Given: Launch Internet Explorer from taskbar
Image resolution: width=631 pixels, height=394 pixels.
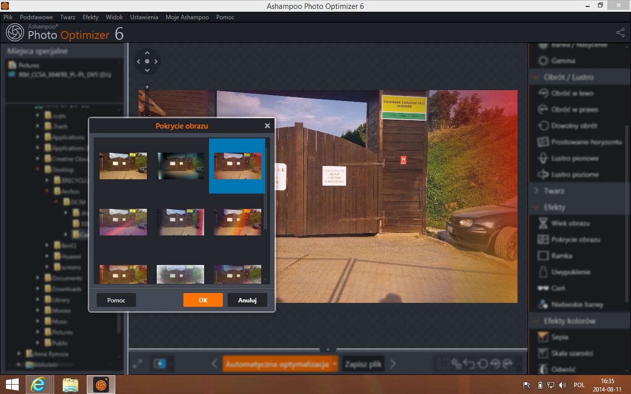Looking at the screenshot, I should pos(38,385).
